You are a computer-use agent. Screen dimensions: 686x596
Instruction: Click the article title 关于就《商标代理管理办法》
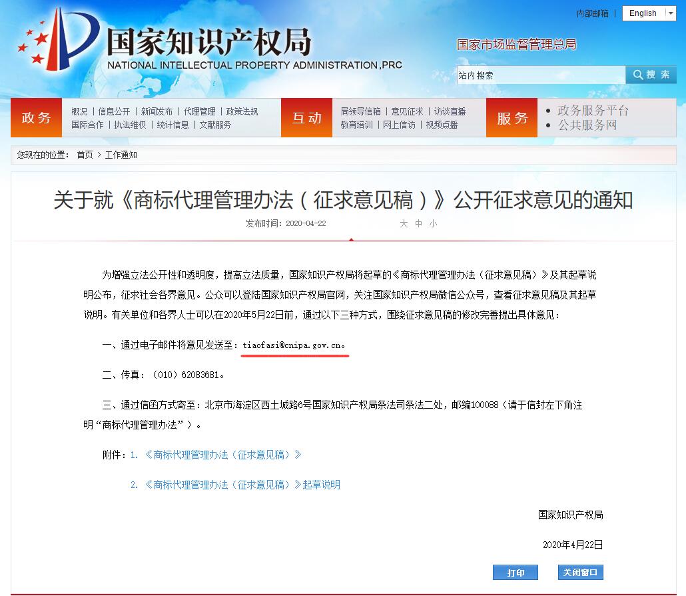coord(343,200)
